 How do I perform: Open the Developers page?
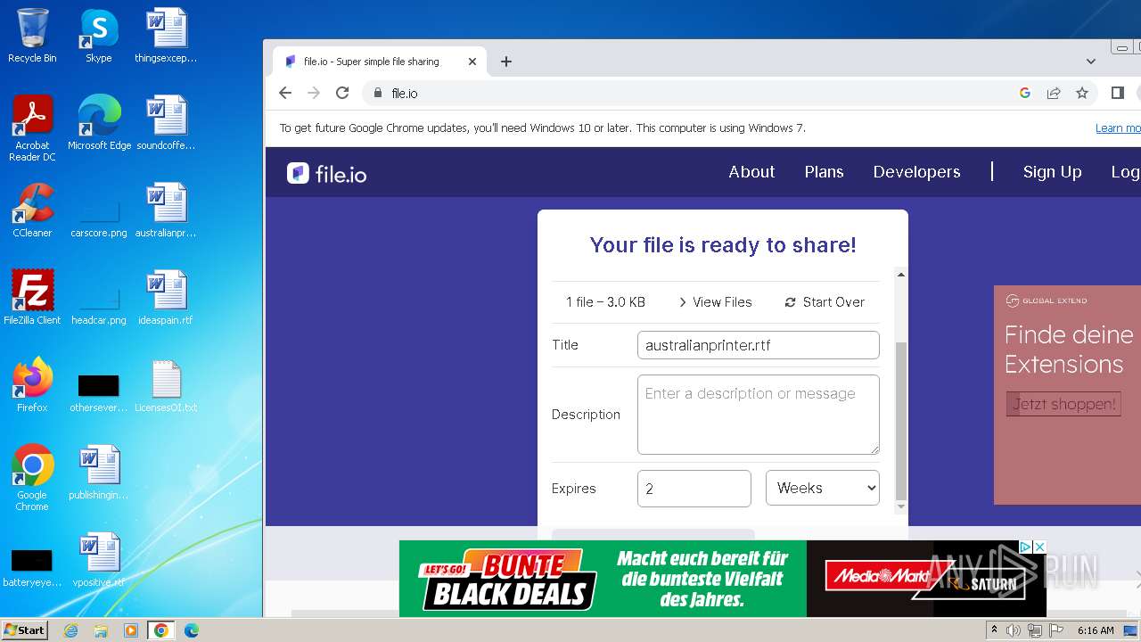pyautogui.click(x=916, y=172)
